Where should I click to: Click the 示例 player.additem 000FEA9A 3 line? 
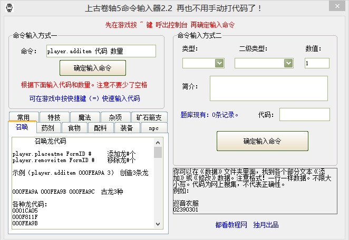(x=80, y=173)
